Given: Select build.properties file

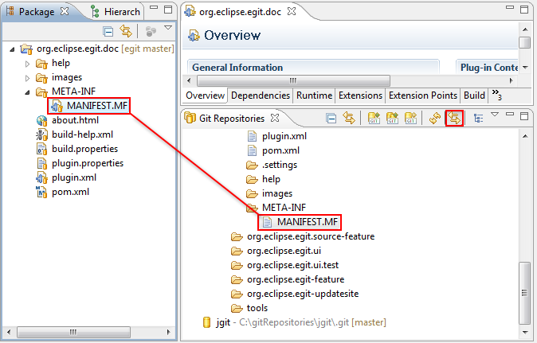Looking at the screenshot, I should coord(84,149).
